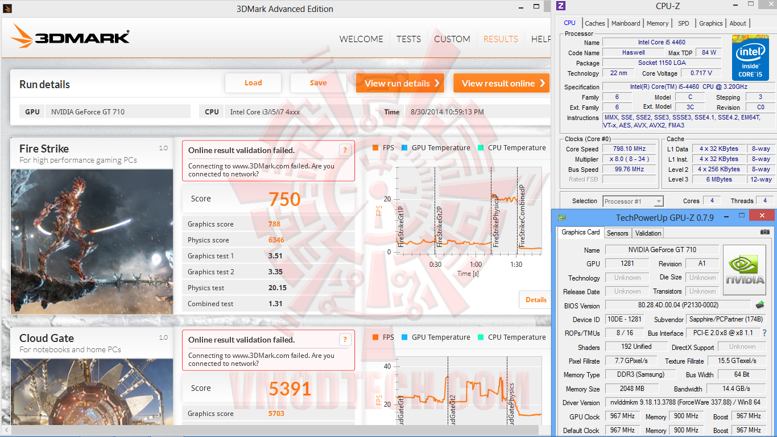Switch to the CUSTOM section in 3DMark
777x437 pixels.
[x=452, y=39]
